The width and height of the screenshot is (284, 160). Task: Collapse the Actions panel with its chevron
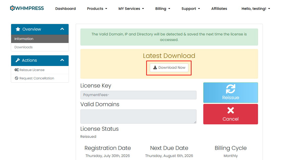(x=62, y=60)
